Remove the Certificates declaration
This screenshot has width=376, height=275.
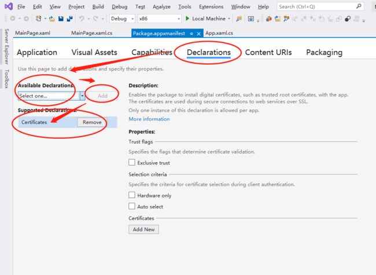pyautogui.click(x=92, y=122)
